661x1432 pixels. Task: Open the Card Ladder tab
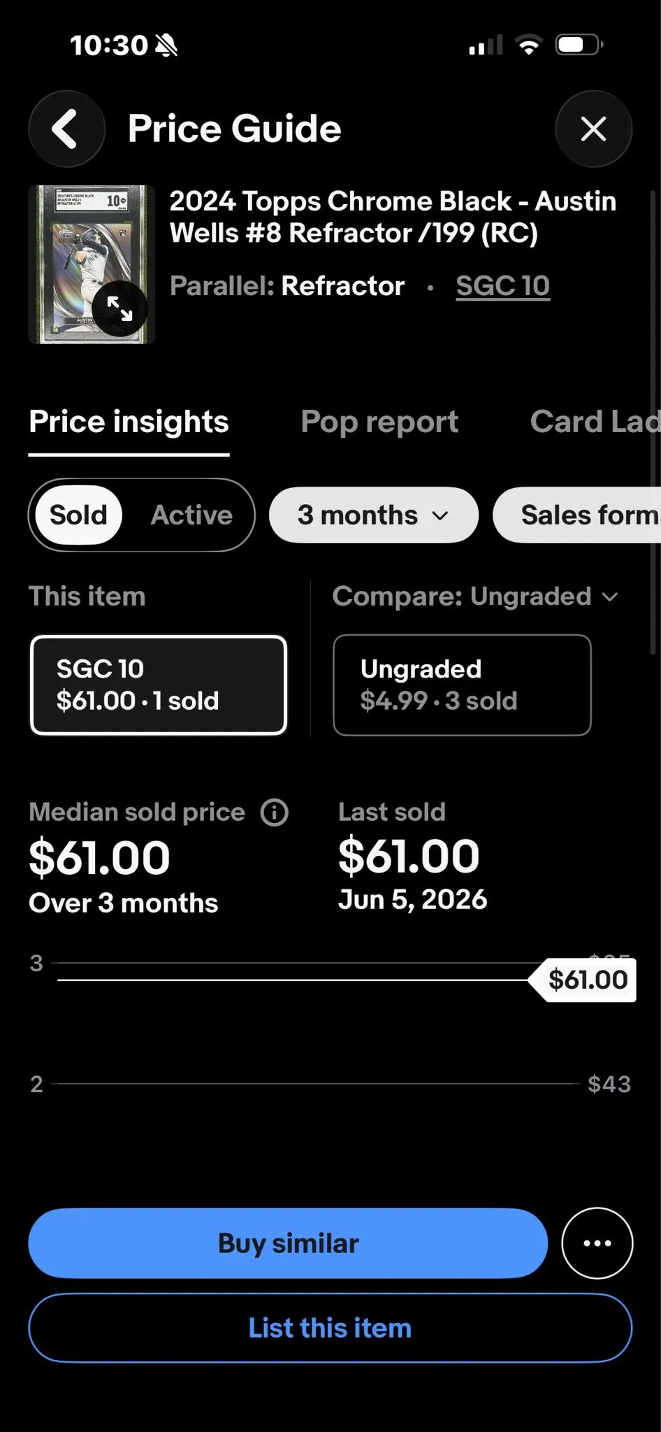(595, 422)
